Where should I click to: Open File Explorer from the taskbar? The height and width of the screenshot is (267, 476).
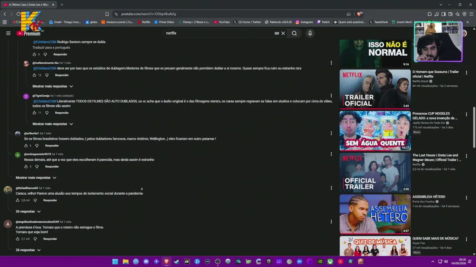(126, 261)
